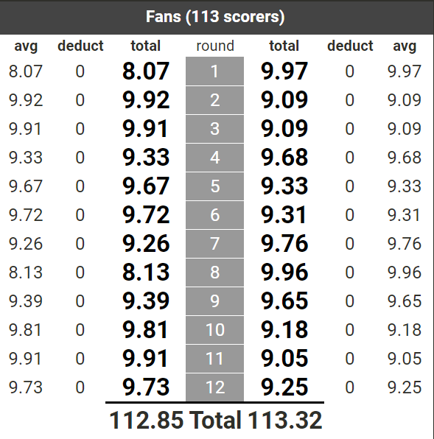Select round 4 cell
434x439 pixels.
point(214,158)
